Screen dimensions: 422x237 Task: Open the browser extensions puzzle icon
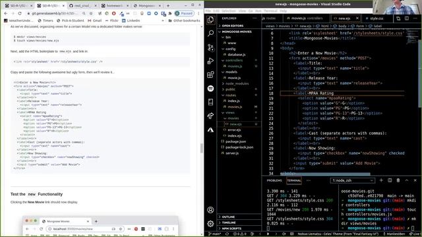point(170,13)
